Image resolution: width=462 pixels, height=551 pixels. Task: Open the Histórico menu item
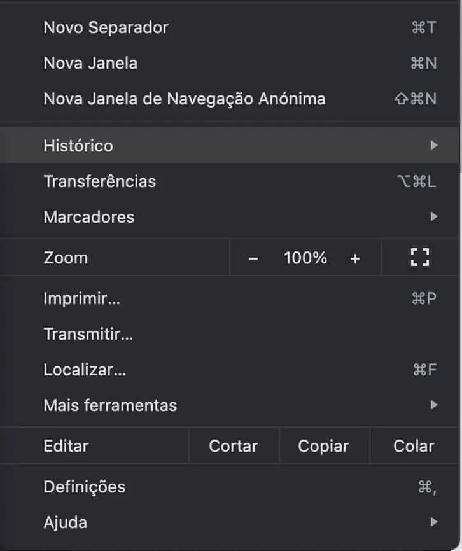click(78, 145)
